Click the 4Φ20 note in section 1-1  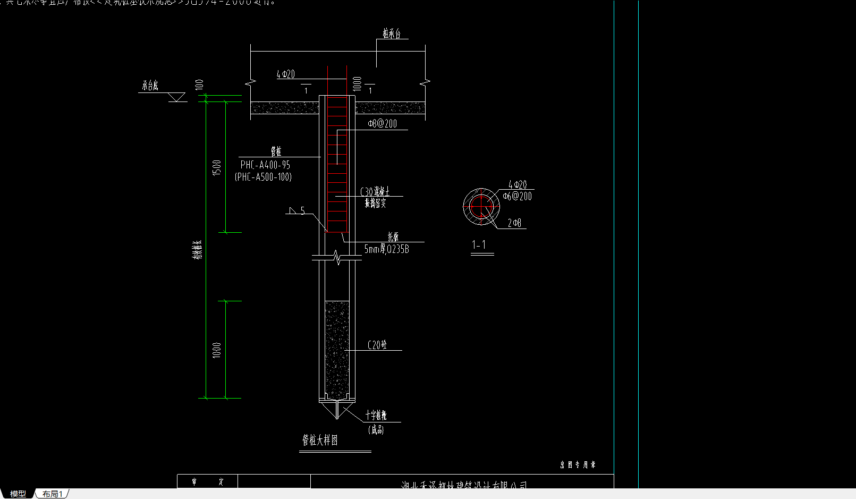click(x=518, y=184)
